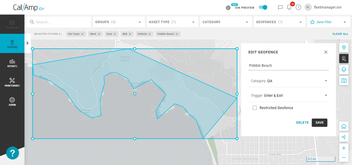Open the folded map view icon
352x165 pixels.
pos(343,80)
